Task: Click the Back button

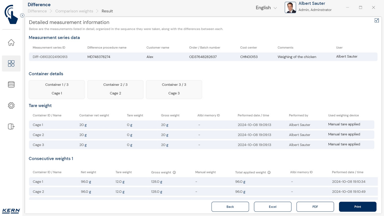Action: (230, 207)
